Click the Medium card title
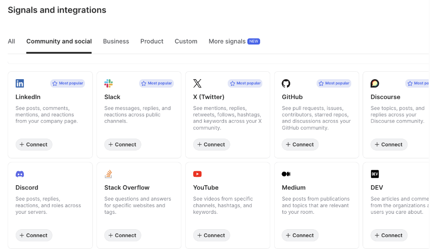430x249 pixels. tap(294, 187)
